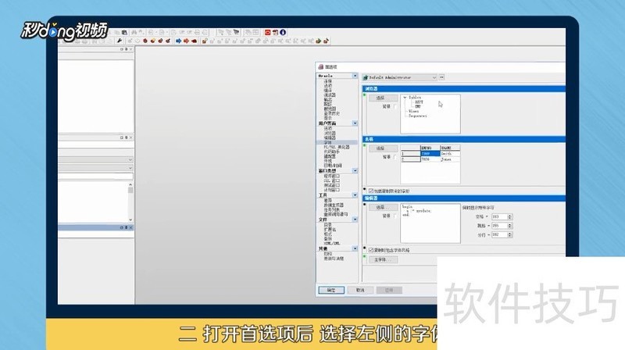Viewport: 625px width, 350px height.
Task: Open the first dropdown in left panel
Action: 130,159
